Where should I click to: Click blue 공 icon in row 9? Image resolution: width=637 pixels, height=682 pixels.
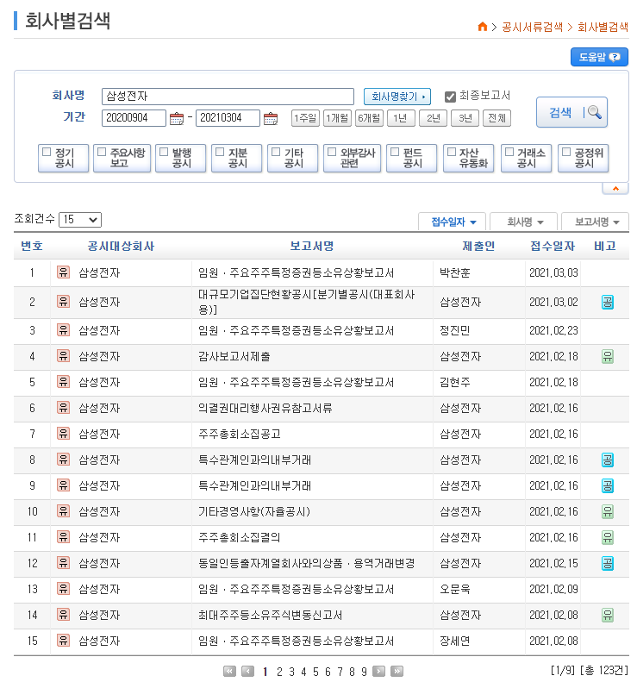[608, 485]
